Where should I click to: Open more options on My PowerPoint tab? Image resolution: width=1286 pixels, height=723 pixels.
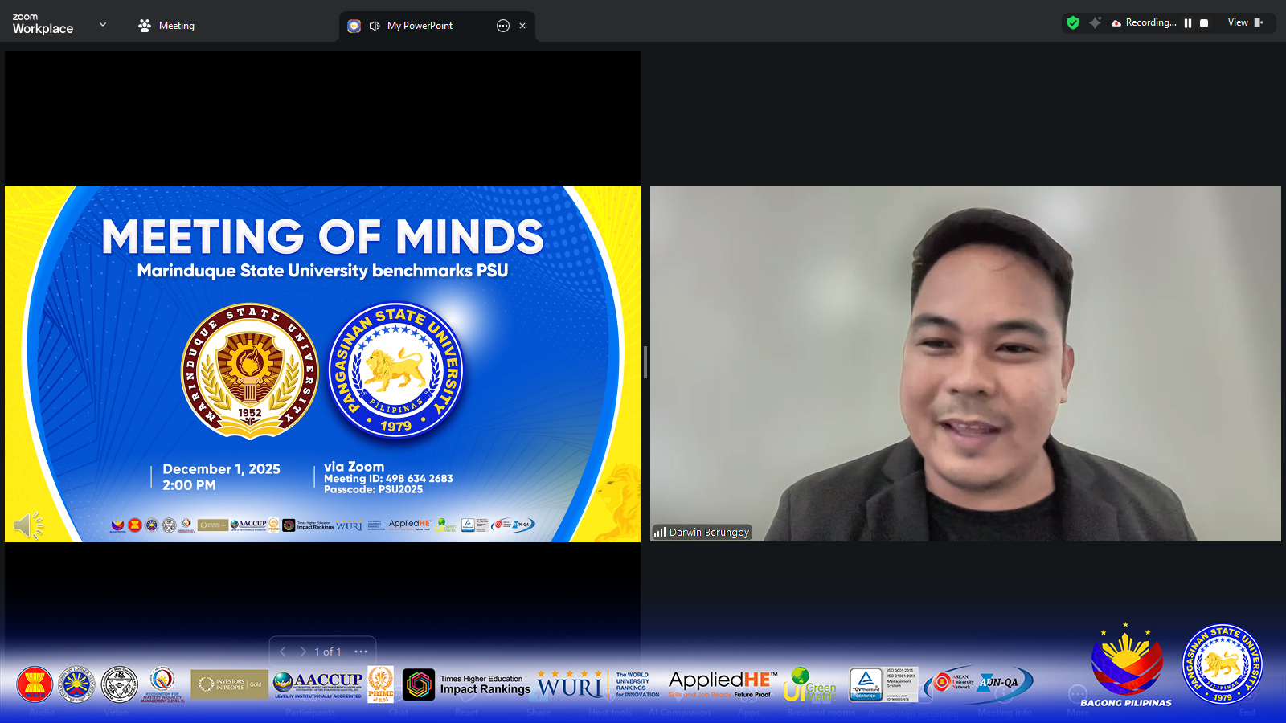(503, 26)
